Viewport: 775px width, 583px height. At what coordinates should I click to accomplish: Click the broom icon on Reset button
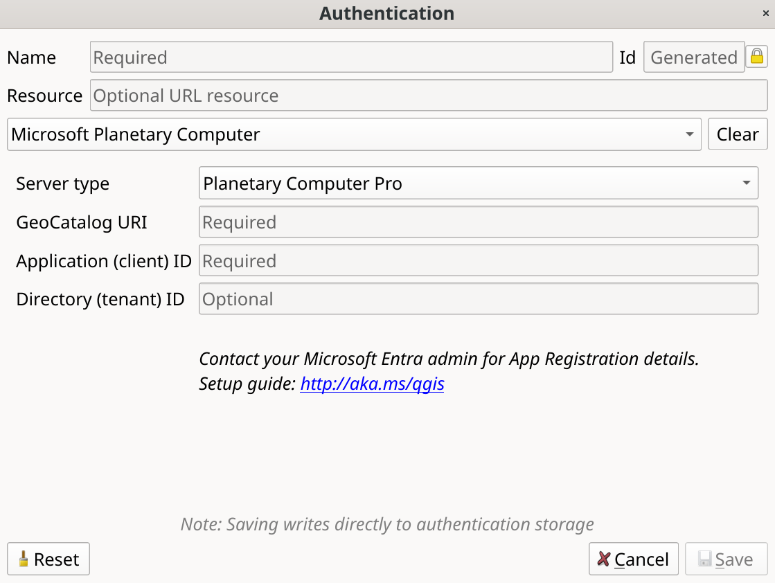[22, 559]
